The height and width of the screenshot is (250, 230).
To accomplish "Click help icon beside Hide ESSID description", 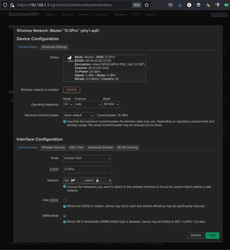I will 65,206.
